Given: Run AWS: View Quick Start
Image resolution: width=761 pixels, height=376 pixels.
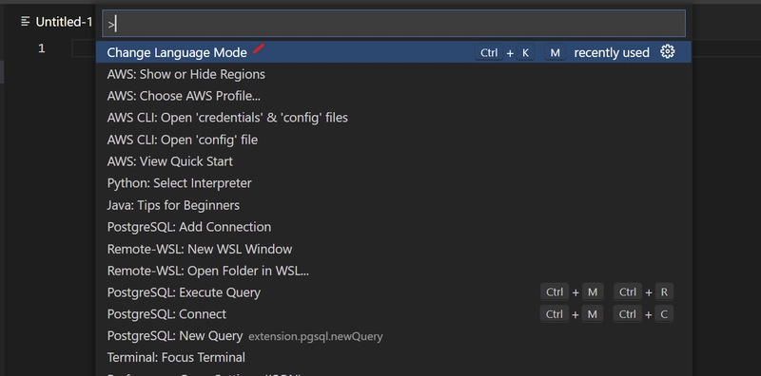Looking at the screenshot, I should 394,161.
